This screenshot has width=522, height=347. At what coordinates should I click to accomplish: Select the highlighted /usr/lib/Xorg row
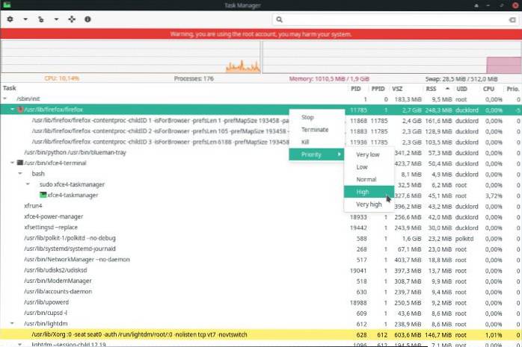pyautogui.click(x=261, y=334)
